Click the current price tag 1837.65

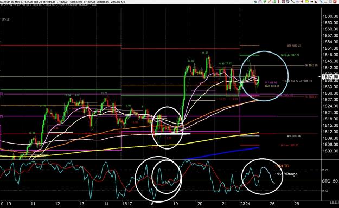330,77
